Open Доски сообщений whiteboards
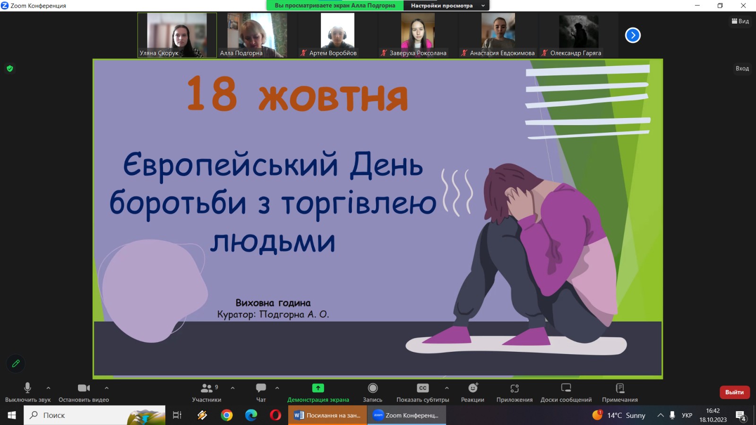Image resolution: width=756 pixels, height=425 pixels. (566, 392)
